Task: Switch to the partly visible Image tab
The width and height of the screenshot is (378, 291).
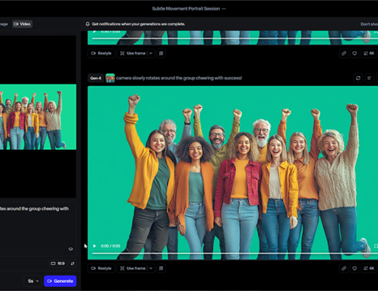Action: click(4, 24)
